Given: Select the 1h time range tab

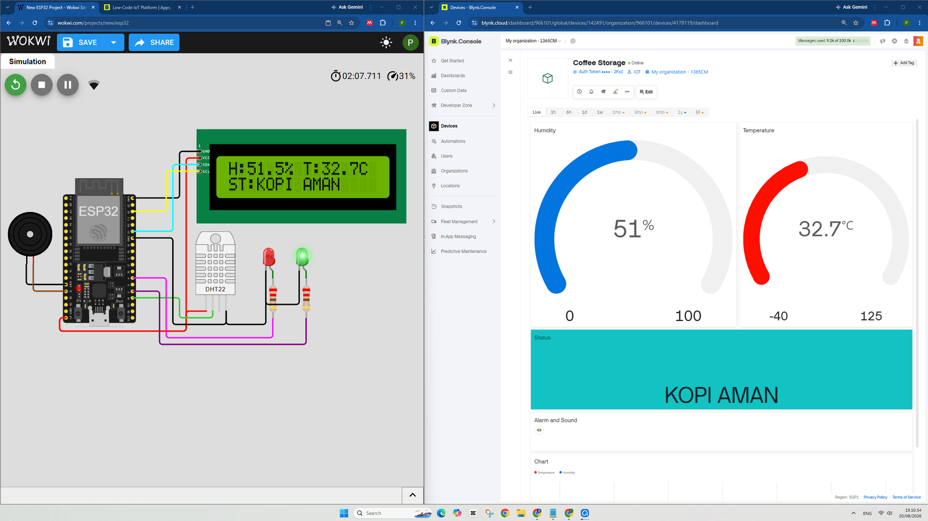Looking at the screenshot, I should click(x=553, y=112).
